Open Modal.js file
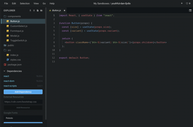The height and width of the screenshot is (127, 193). pos(15,36)
